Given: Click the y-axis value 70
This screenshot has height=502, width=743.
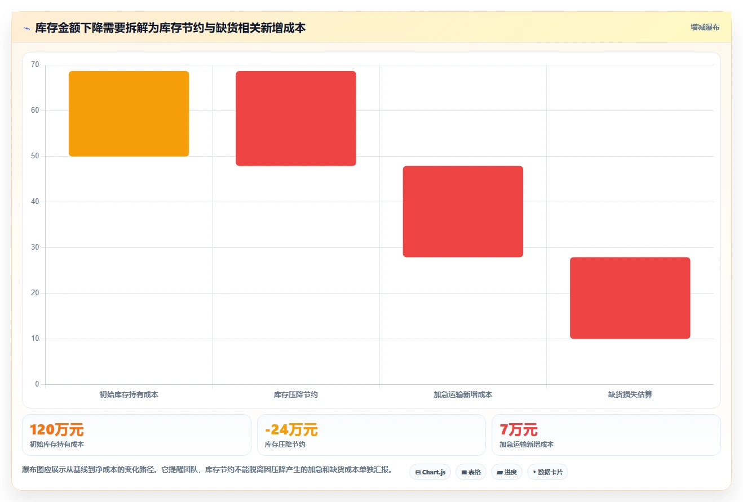Looking at the screenshot, I should coord(35,65).
